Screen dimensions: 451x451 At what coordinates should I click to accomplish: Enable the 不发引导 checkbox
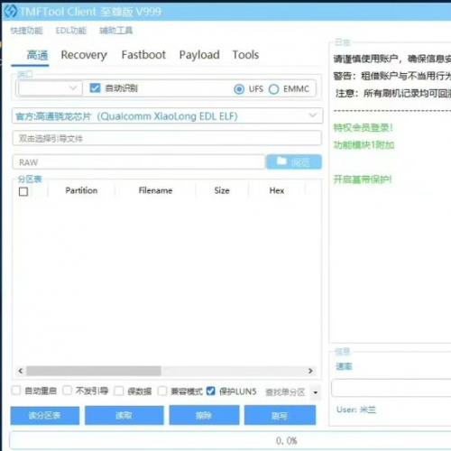[67, 391]
